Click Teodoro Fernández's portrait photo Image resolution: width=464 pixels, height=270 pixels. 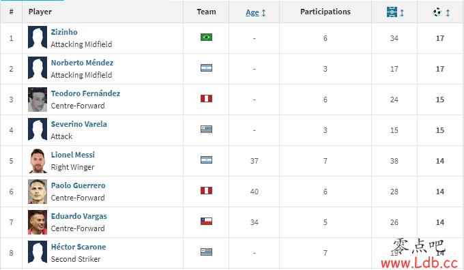click(x=38, y=100)
